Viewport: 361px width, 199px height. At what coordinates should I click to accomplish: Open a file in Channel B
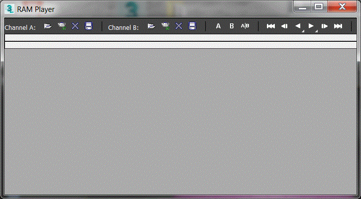coord(151,26)
